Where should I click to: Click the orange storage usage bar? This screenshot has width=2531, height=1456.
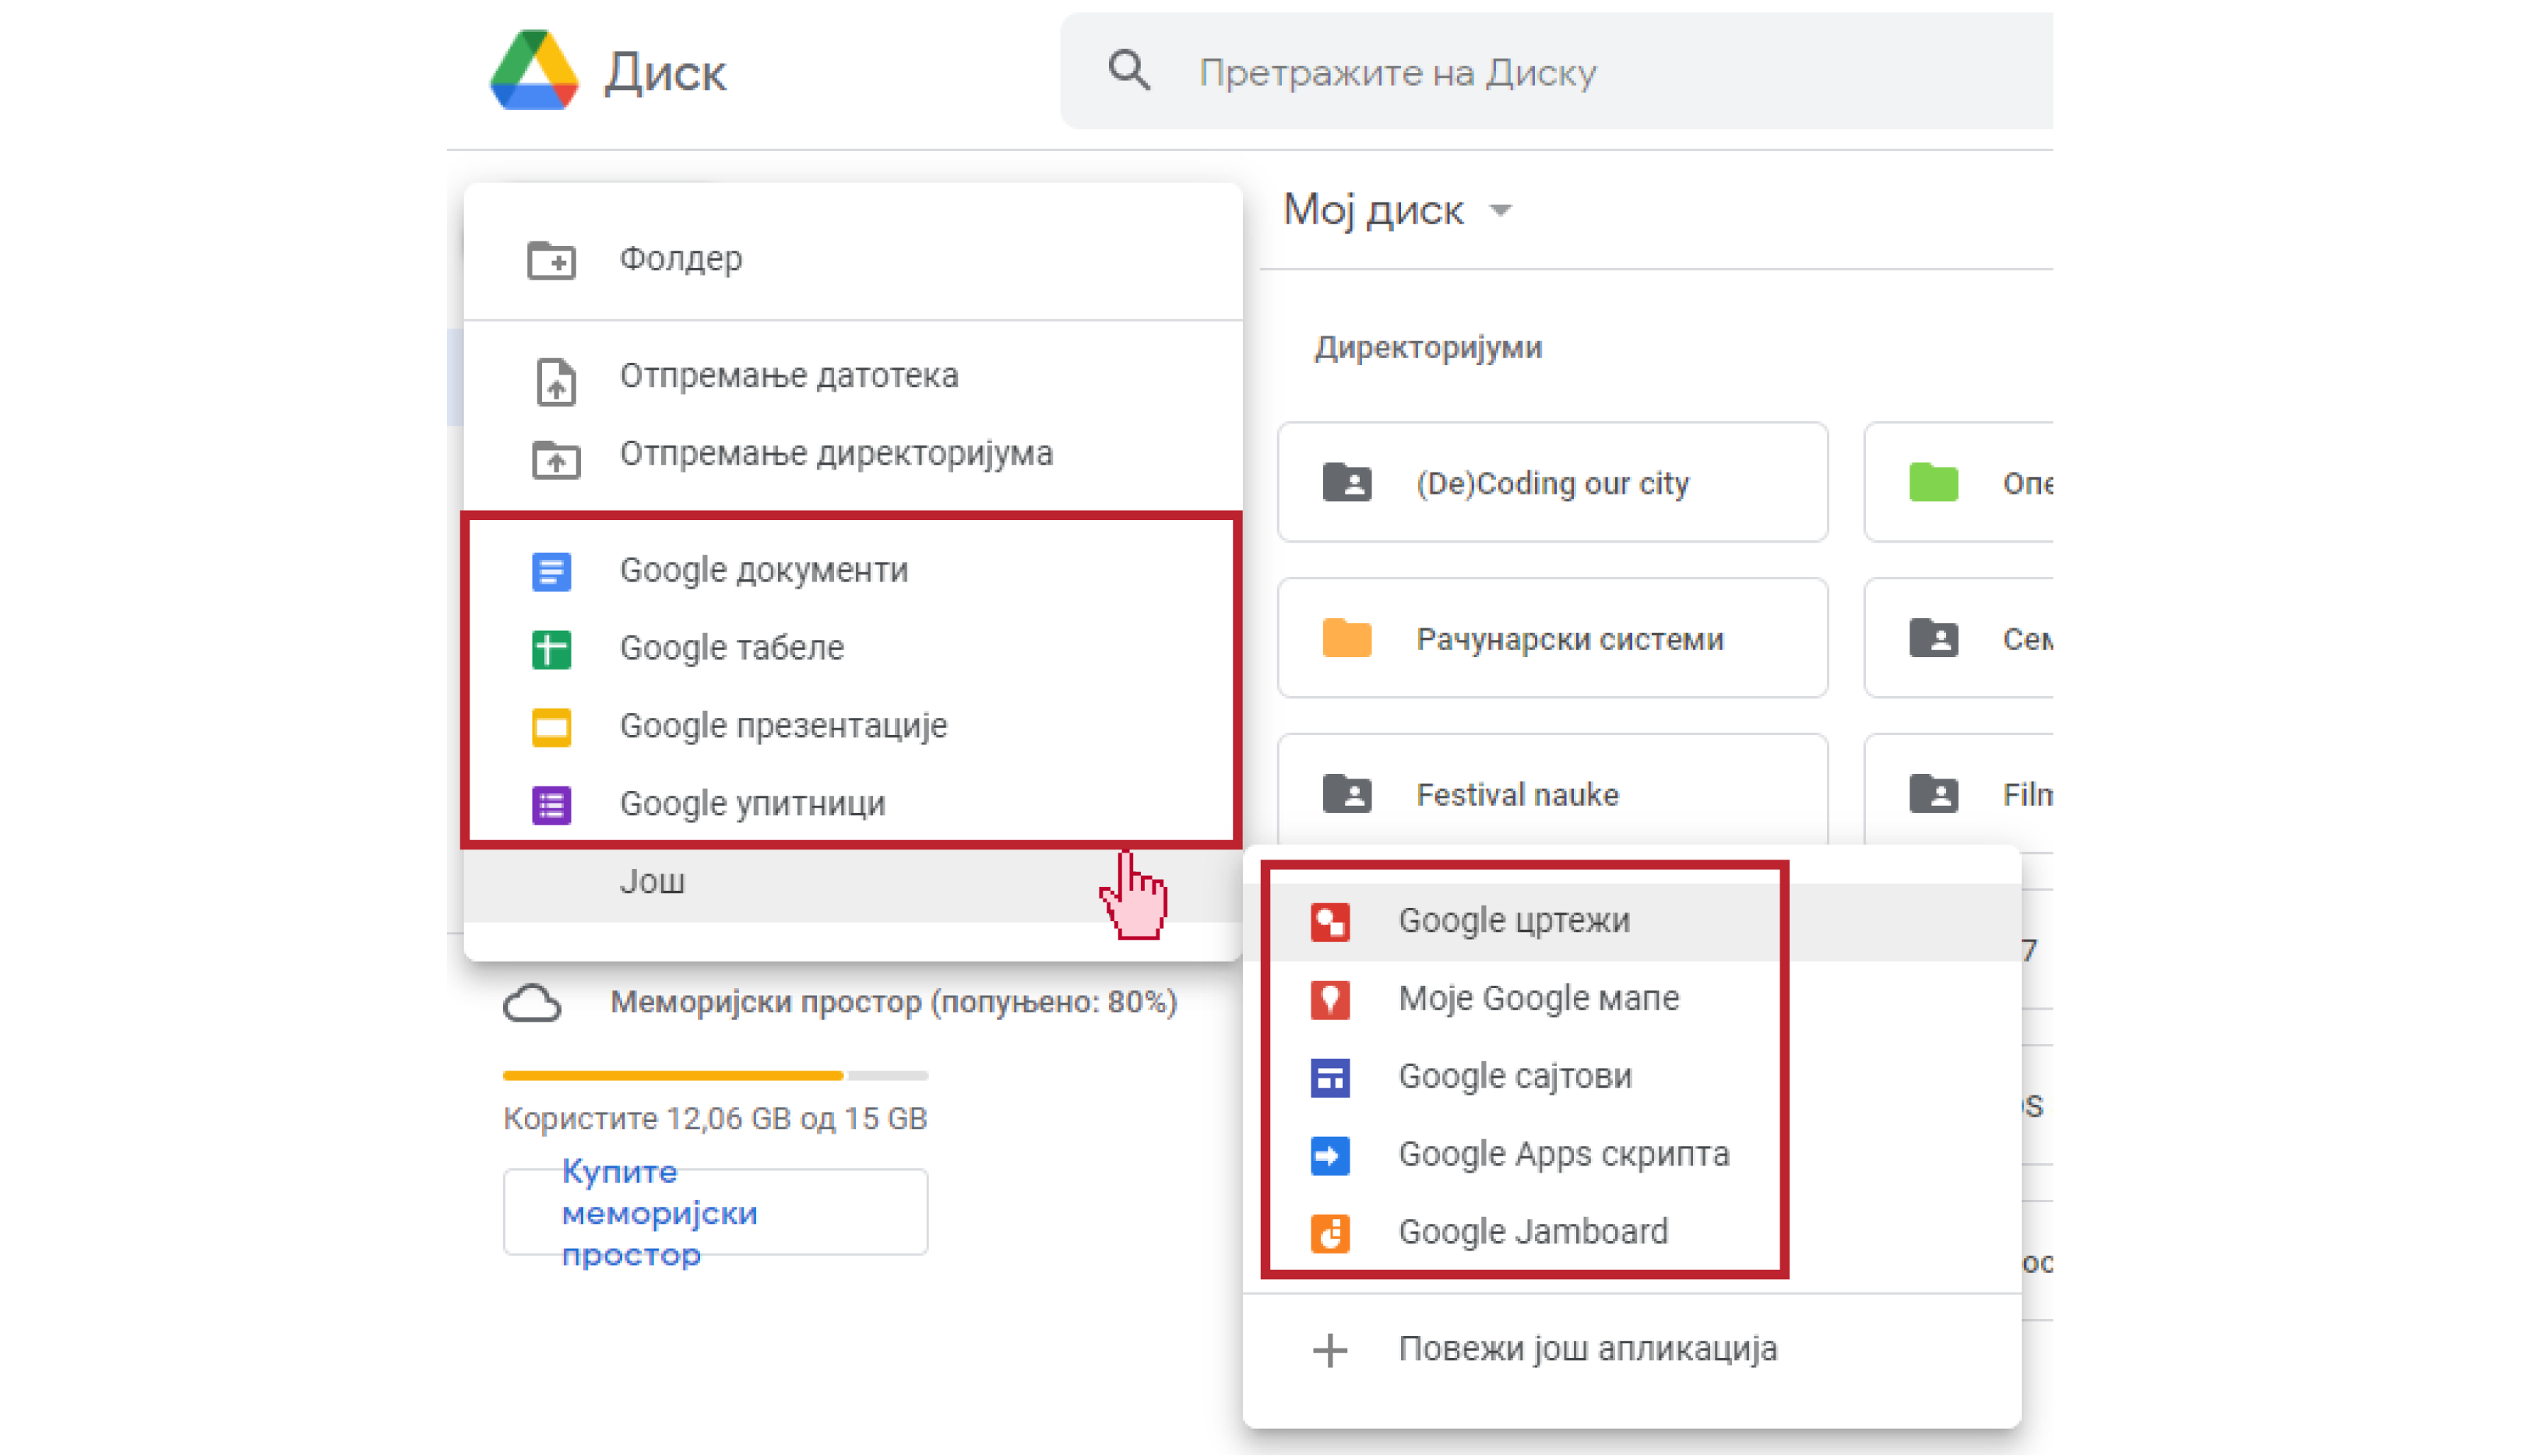pyautogui.click(x=673, y=1076)
